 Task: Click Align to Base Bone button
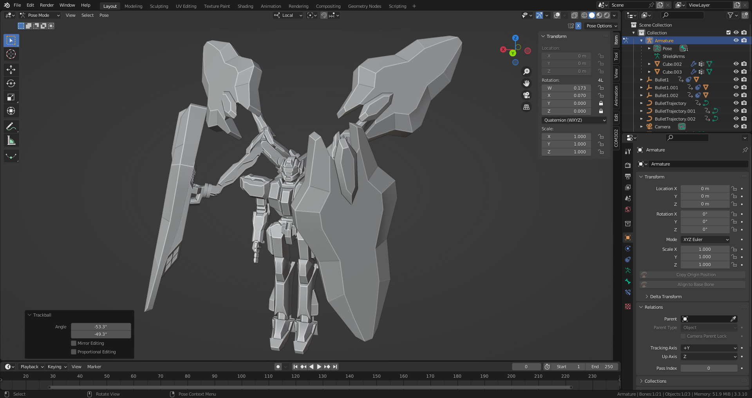pos(692,285)
